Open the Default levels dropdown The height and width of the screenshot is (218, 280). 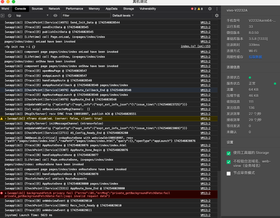(x=123, y=15)
